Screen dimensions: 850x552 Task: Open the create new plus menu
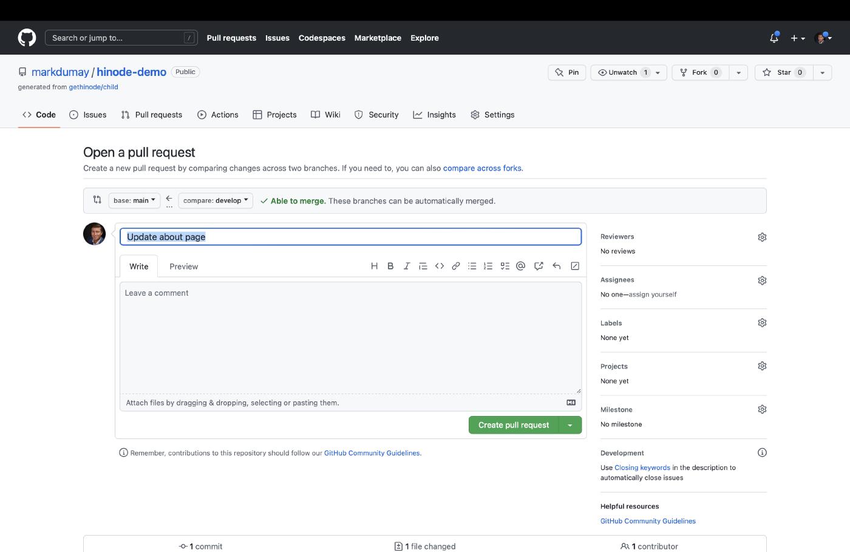[798, 38]
